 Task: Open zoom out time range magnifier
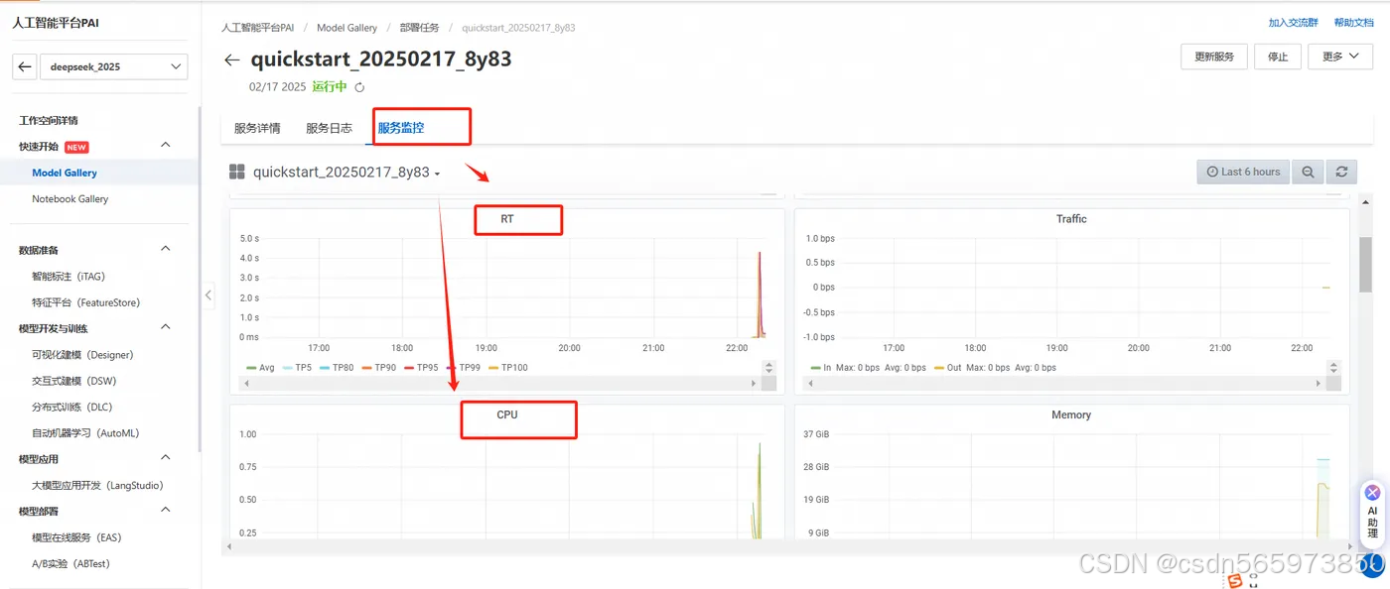coord(1308,172)
